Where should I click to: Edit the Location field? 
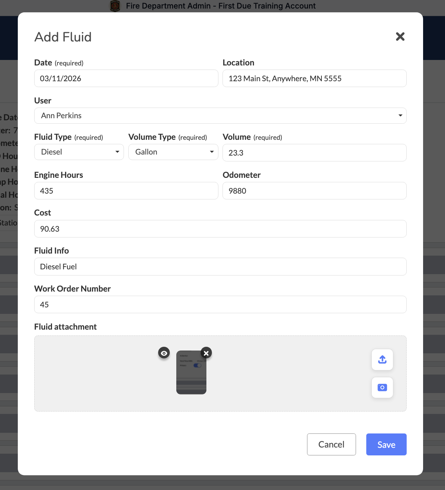pos(315,78)
